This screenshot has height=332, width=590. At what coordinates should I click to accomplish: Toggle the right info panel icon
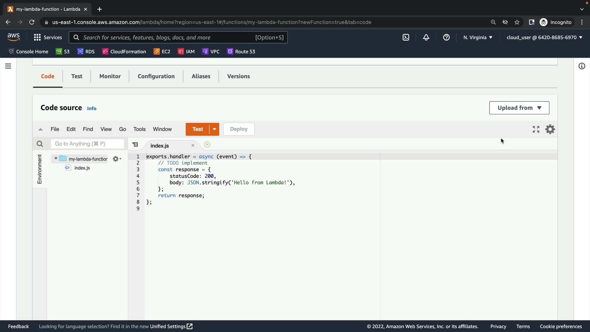tap(581, 66)
